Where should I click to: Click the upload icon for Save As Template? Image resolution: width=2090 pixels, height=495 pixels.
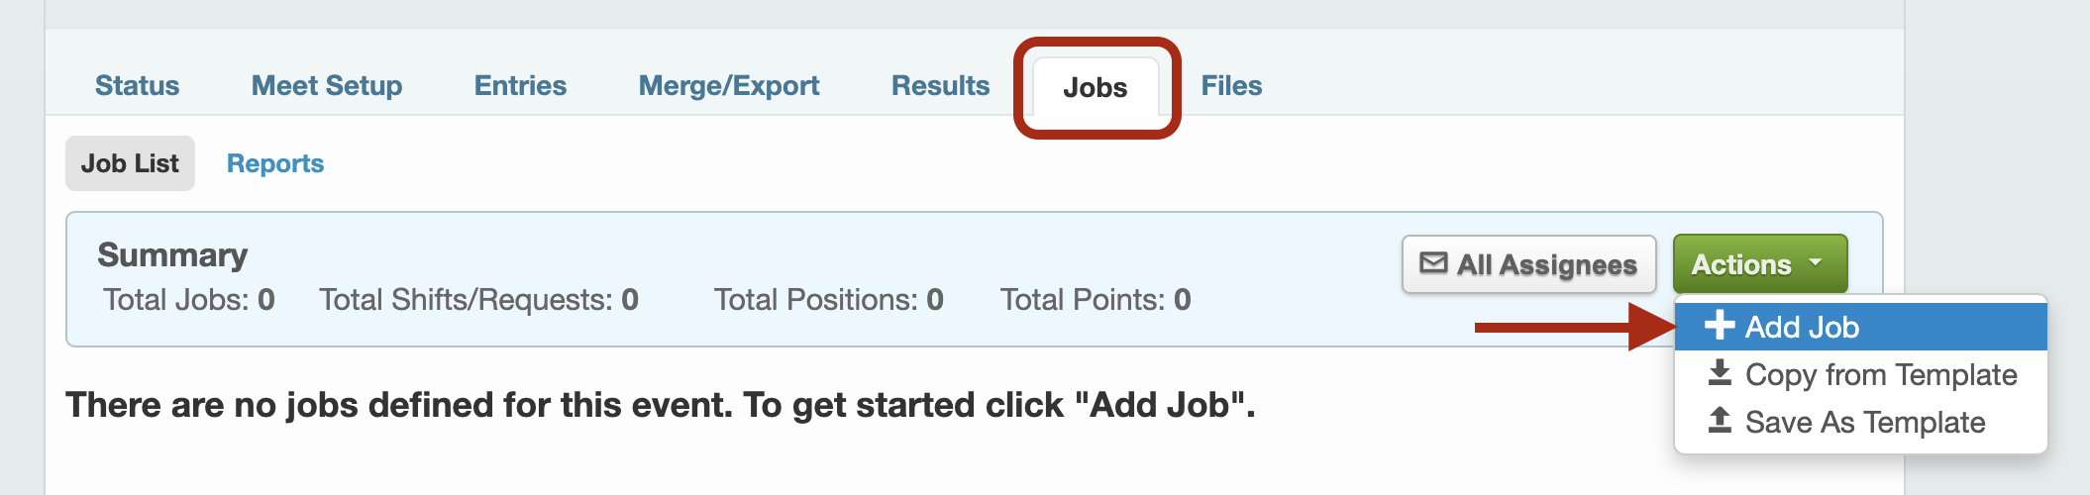[1721, 421]
